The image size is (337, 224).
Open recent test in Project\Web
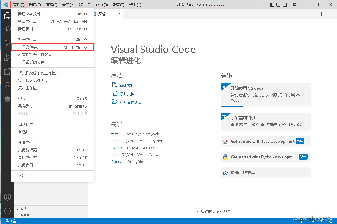point(115,134)
